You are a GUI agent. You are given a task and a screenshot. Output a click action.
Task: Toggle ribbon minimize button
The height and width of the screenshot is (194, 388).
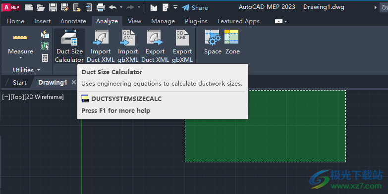pyautogui.click(x=278, y=21)
